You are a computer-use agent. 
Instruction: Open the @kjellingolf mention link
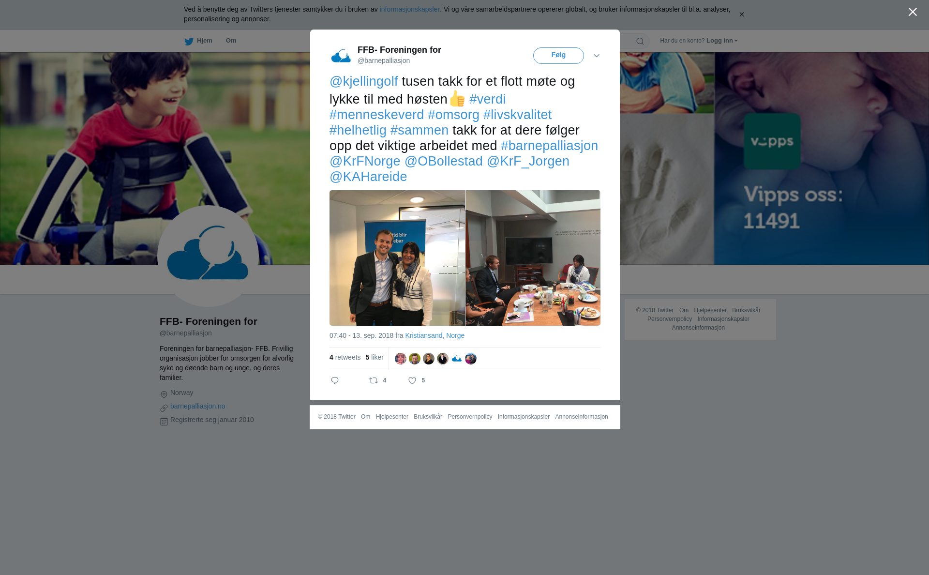click(x=364, y=81)
